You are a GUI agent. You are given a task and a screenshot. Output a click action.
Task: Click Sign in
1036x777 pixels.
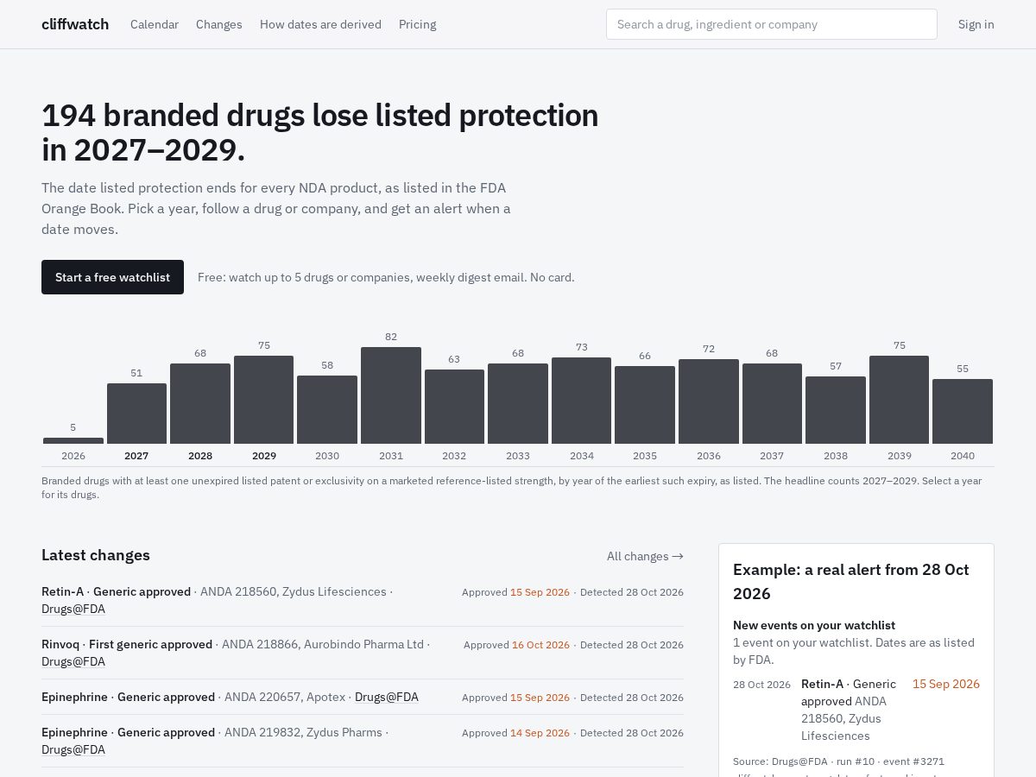[x=976, y=24]
